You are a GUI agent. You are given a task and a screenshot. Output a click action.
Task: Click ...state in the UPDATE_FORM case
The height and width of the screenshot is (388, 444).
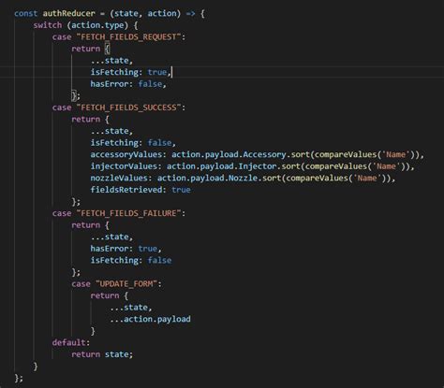click(130, 308)
